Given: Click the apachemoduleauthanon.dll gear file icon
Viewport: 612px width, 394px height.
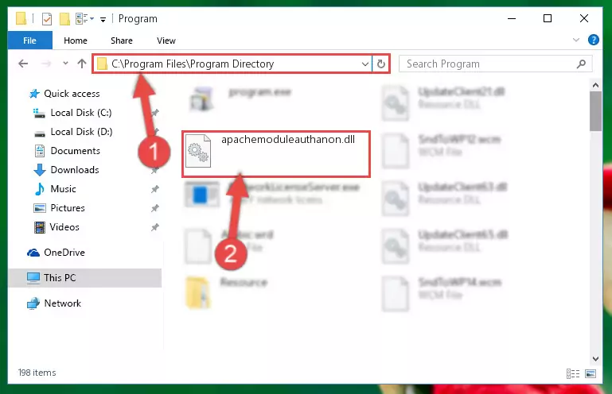Looking at the screenshot, I should click(198, 151).
